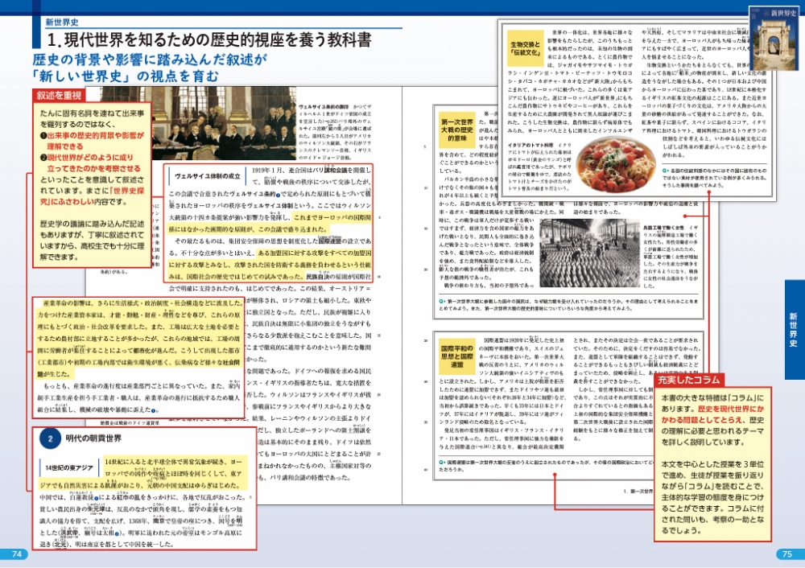Viewport: 805px width, 568px height.
Task: Click the caption title 兵器工場で働く女性
Action: [x=664, y=228]
